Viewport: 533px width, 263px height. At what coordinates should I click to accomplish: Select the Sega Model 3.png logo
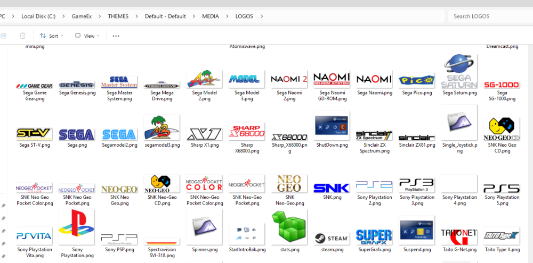pyautogui.click(x=247, y=79)
